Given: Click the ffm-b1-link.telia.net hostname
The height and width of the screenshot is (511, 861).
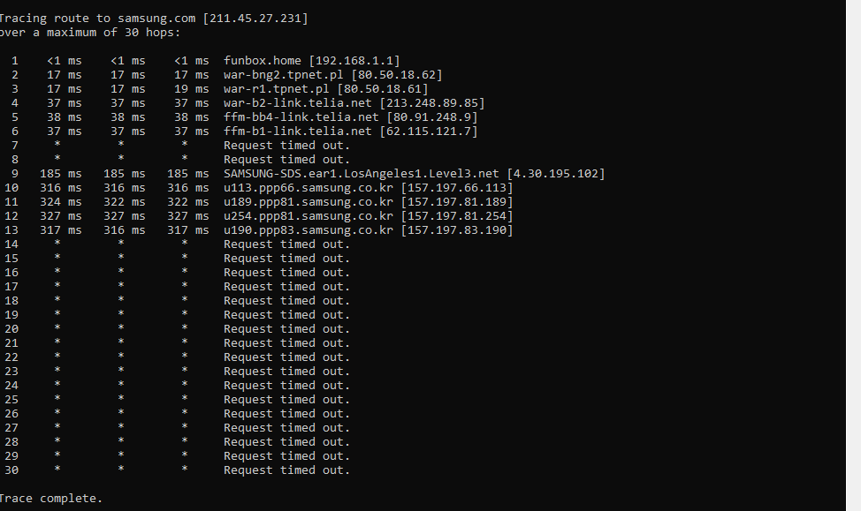Looking at the screenshot, I should pyautogui.click(x=298, y=131).
